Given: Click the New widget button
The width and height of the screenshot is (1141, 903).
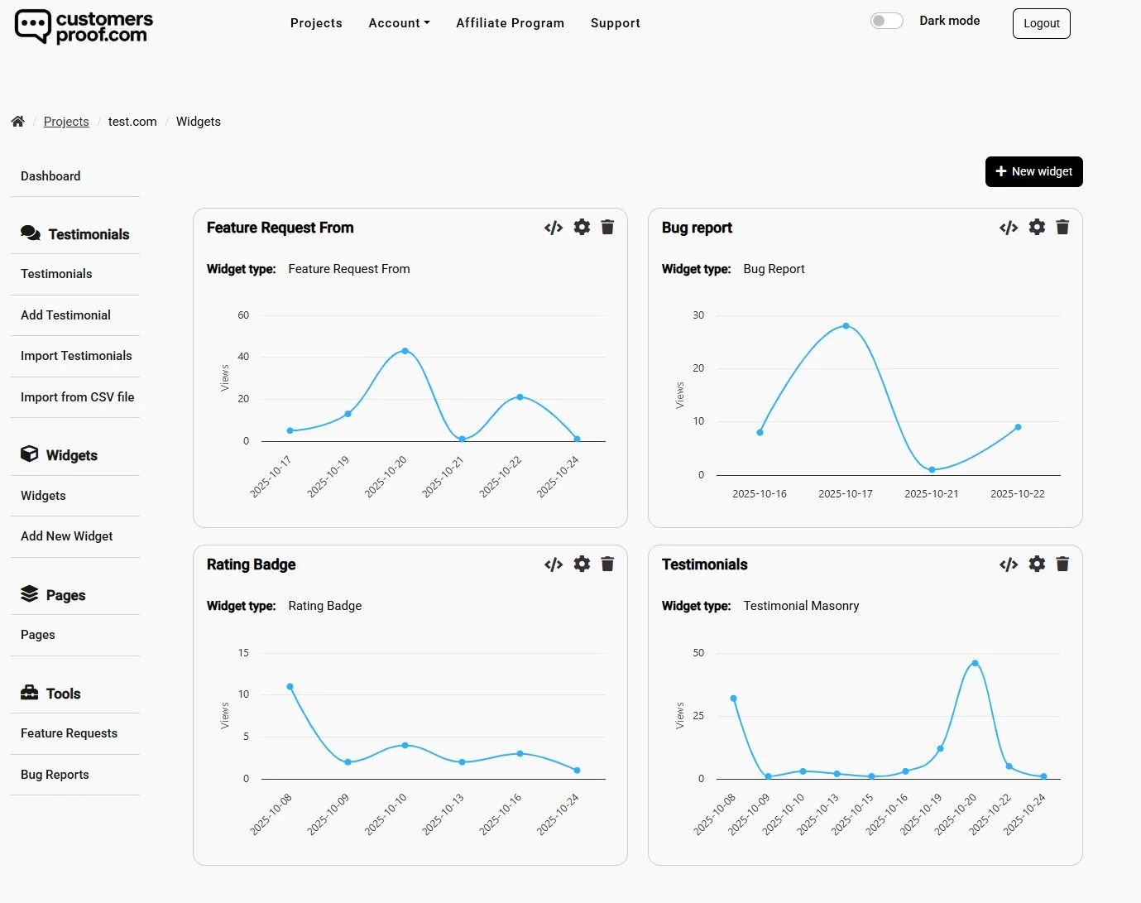Looking at the screenshot, I should click(x=1033, y=171).
